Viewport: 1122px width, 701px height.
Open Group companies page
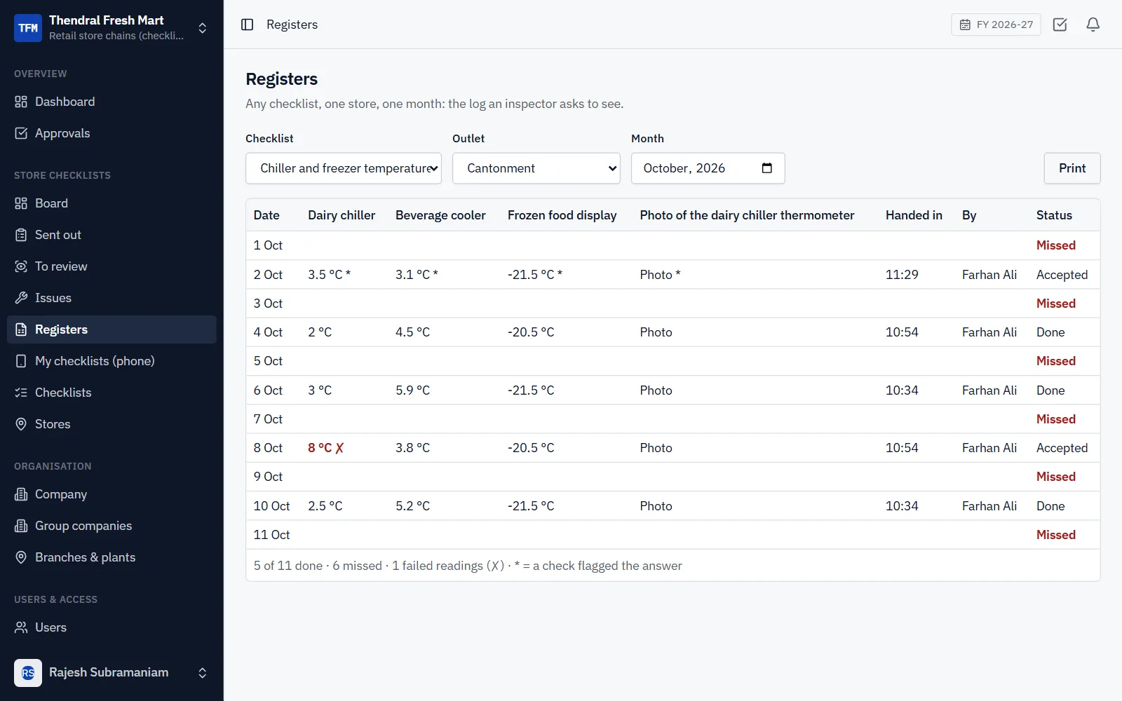(x=112, y=526)
